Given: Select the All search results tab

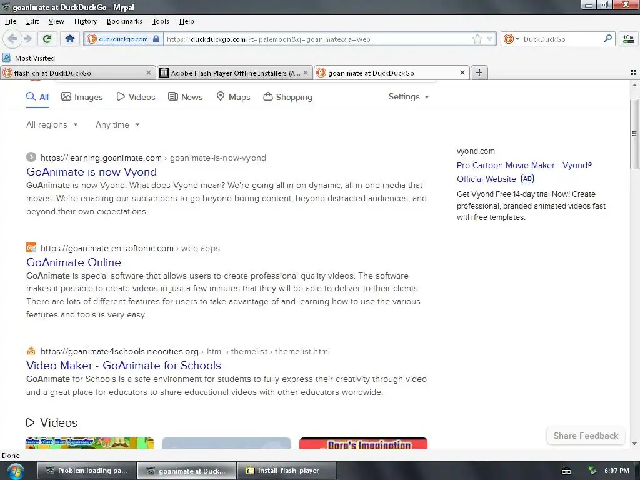Looking at the screenshot, I should 37,97.
